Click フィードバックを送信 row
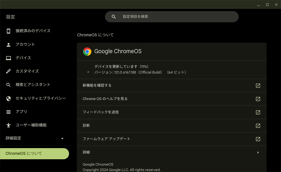Screen dimensions: 281x172 172,112
